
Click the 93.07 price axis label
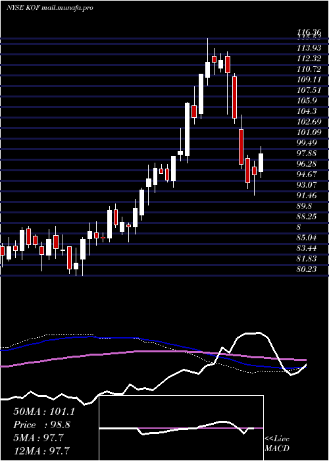coord(307,185)
